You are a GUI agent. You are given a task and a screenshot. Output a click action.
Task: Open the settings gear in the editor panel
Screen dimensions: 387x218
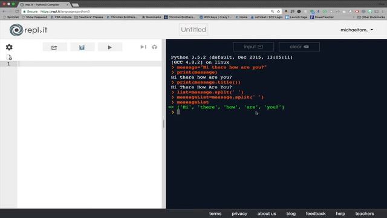9,47
